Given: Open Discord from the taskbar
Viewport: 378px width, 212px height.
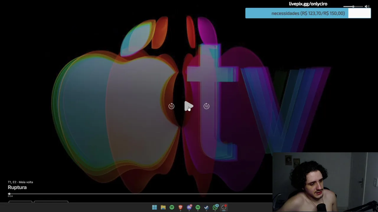Looking at the screenshot, I should pos(189,207).
